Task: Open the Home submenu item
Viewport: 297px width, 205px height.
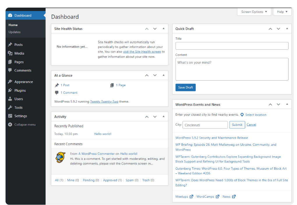Action: 13,25
